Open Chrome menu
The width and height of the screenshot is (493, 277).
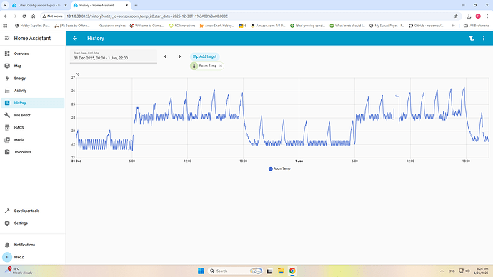coord(487,16)
